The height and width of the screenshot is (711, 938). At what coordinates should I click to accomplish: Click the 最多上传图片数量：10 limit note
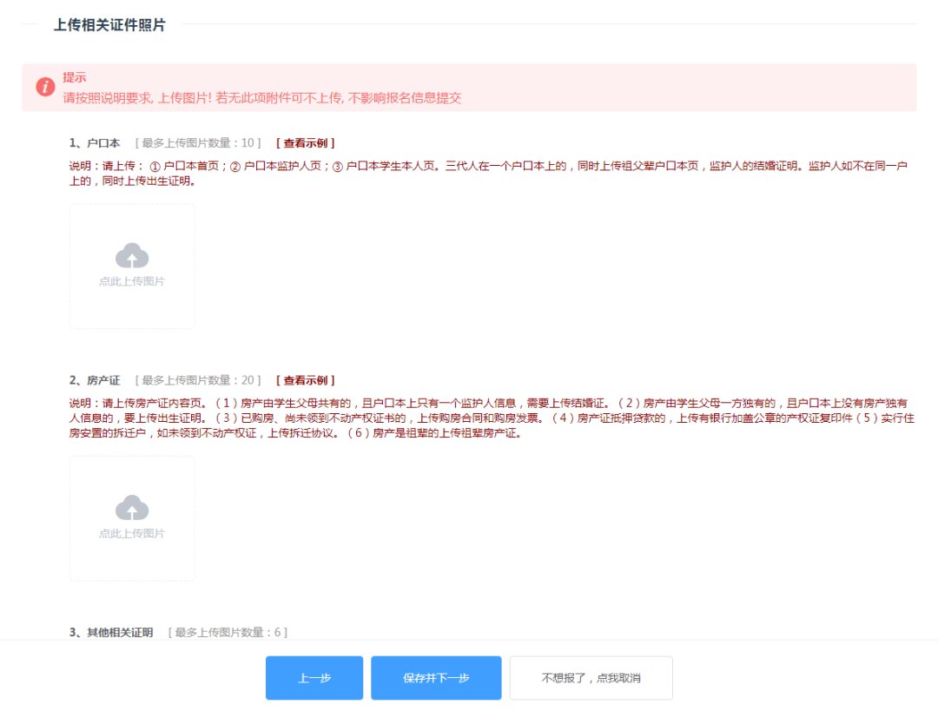(x=197, y=143)
